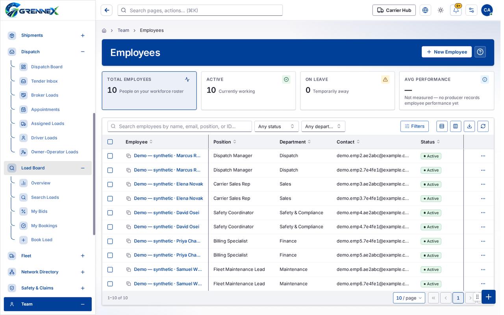This screenshot has height=315, width=504.
Task: Switch to row list view icon
Action: pos(442,126)
